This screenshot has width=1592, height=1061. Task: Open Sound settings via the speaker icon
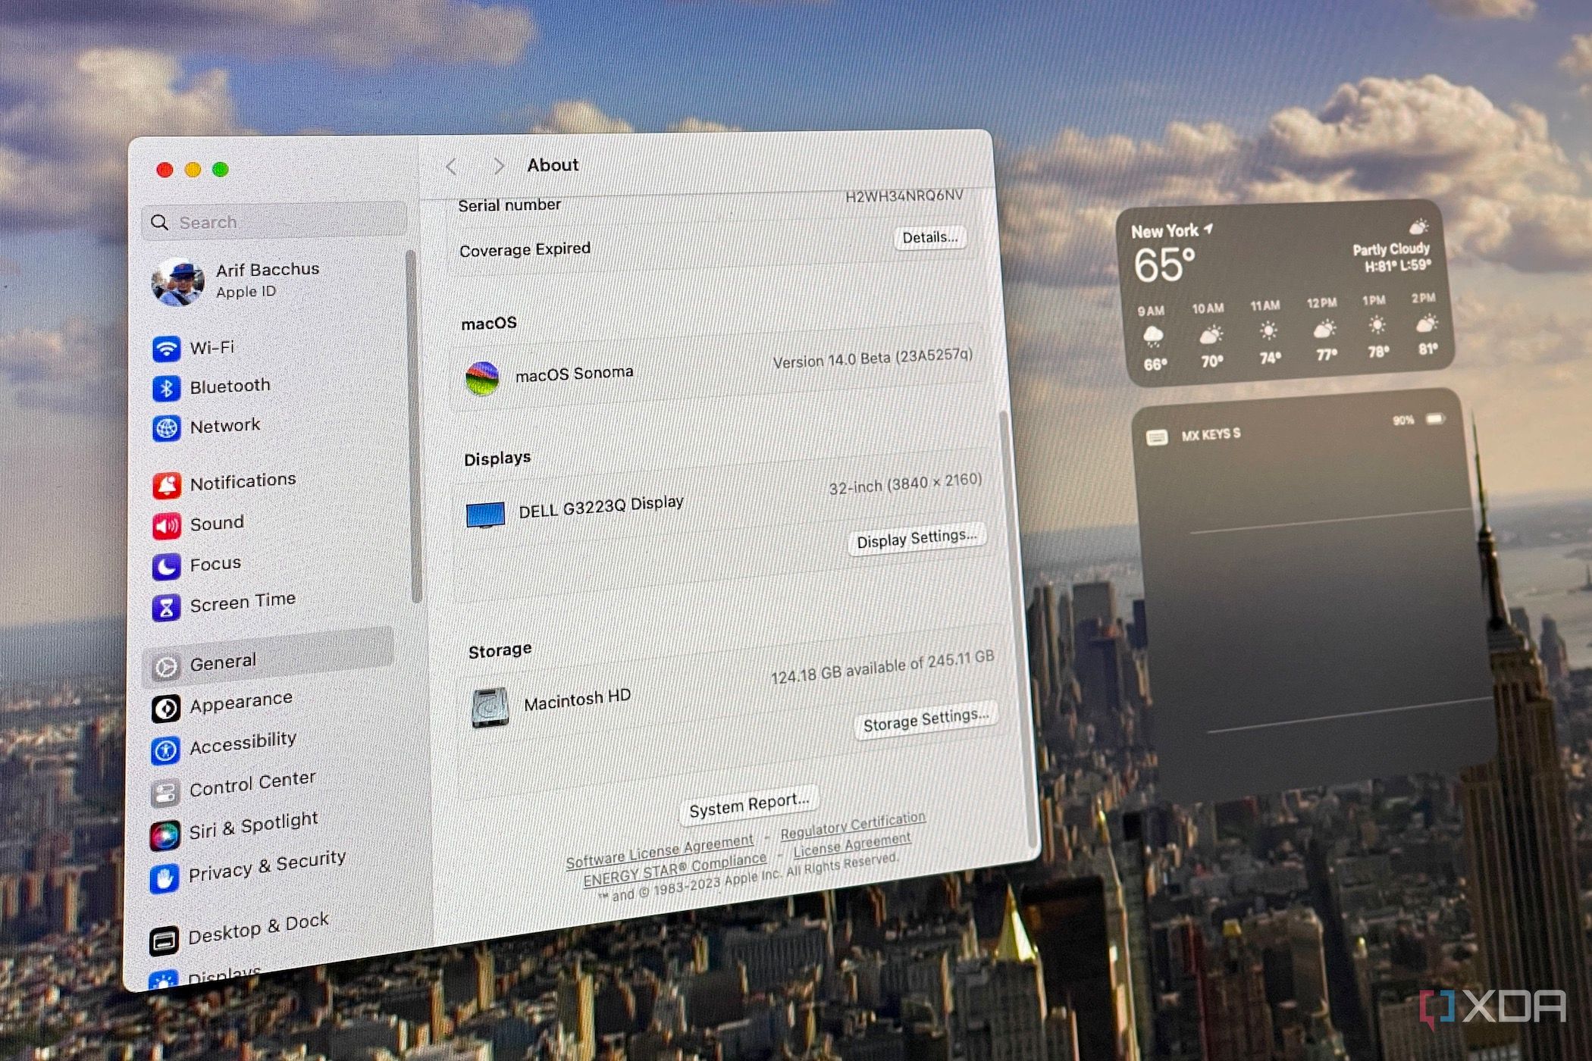(x=168, y=523)
